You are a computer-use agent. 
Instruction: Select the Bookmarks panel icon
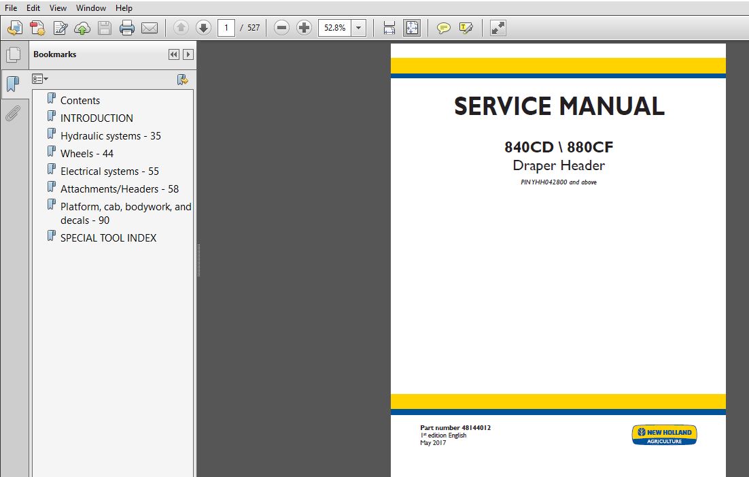pyautogui.click(x=14, y=84)
